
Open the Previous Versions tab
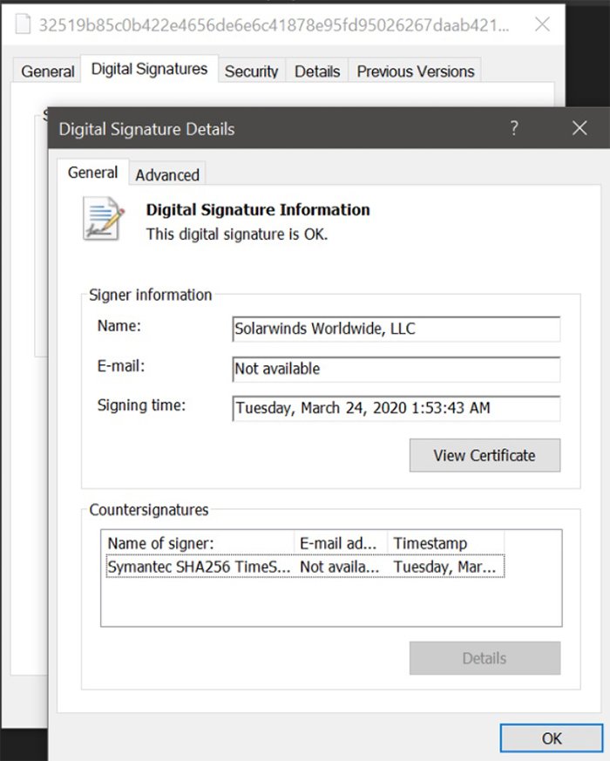[416, 71]
